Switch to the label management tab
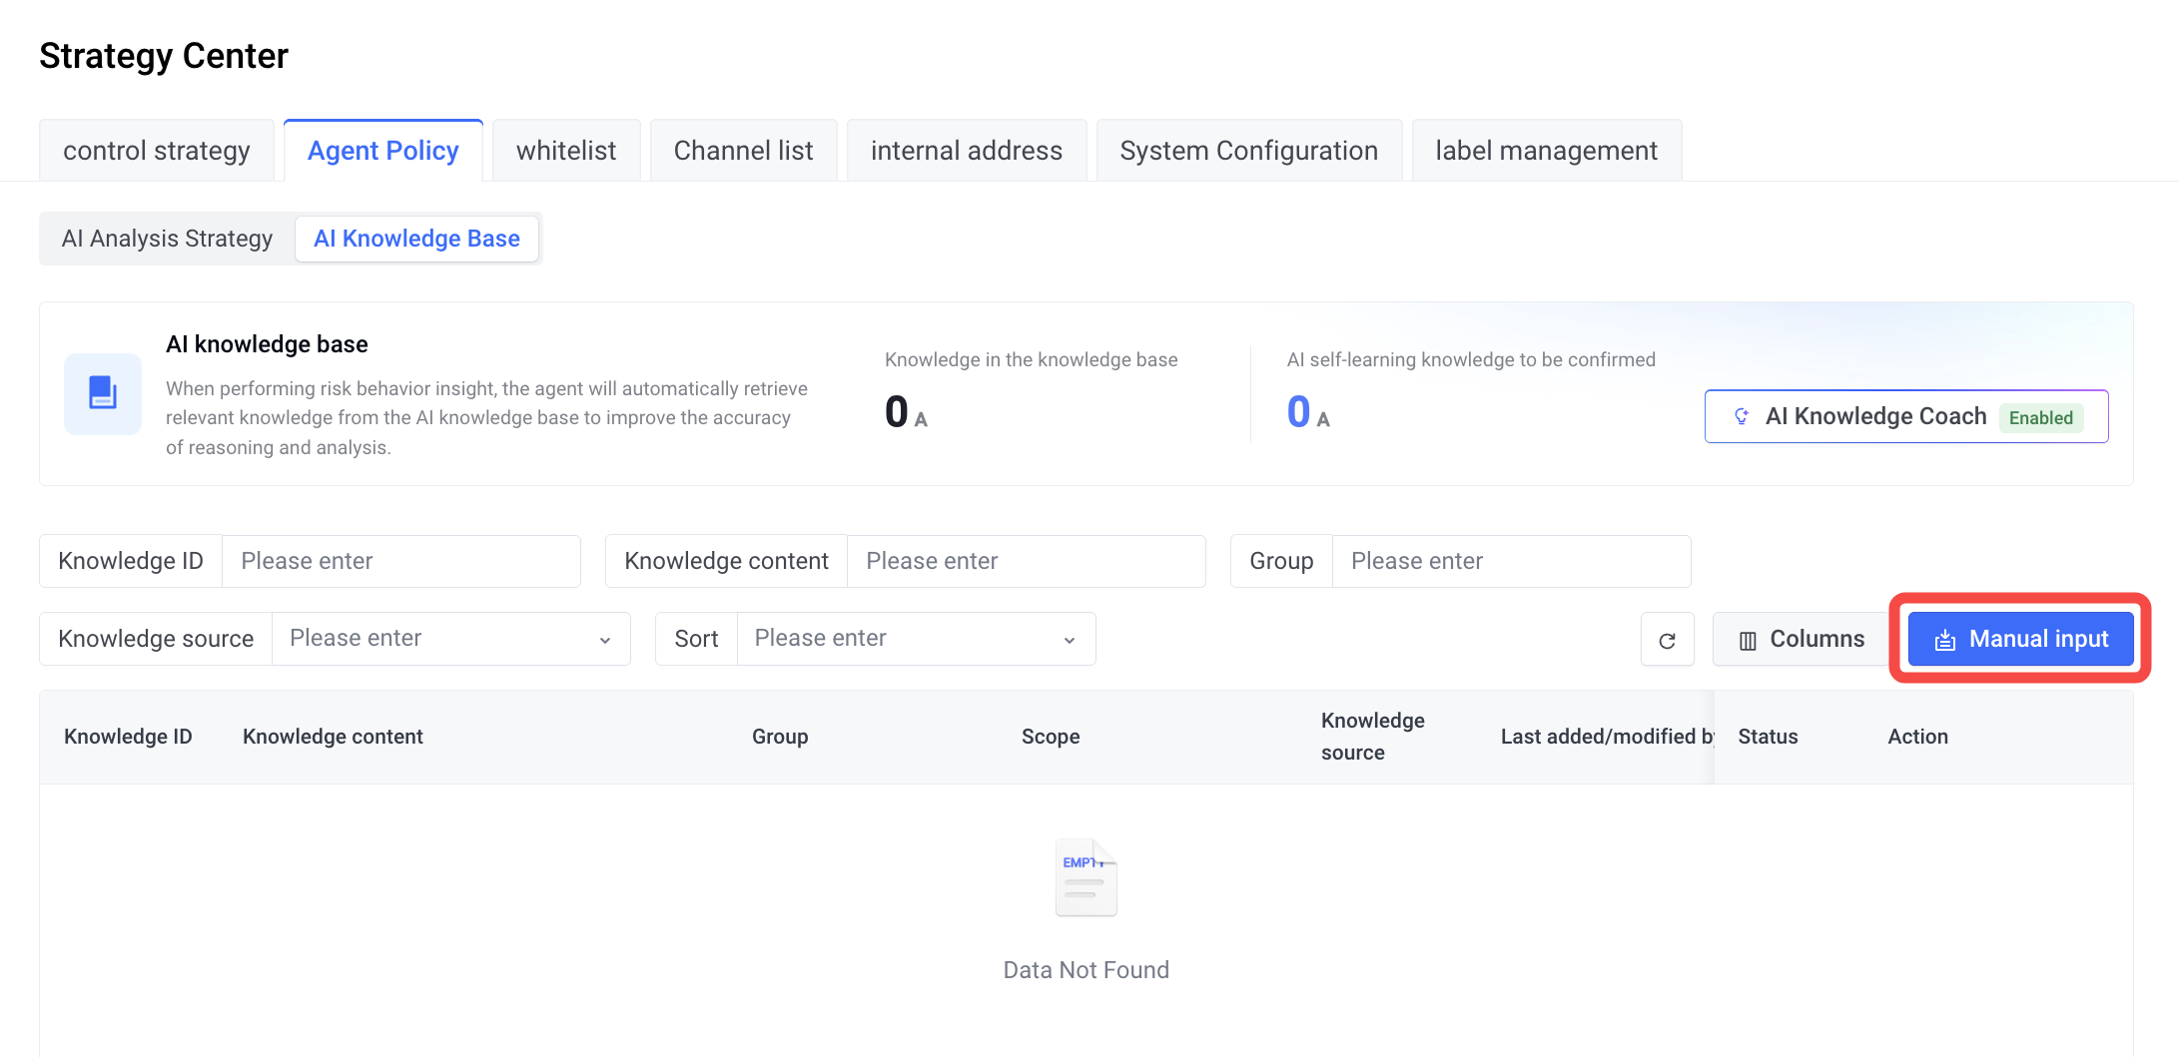The image size is (2181, 1057). [1547, 151]
